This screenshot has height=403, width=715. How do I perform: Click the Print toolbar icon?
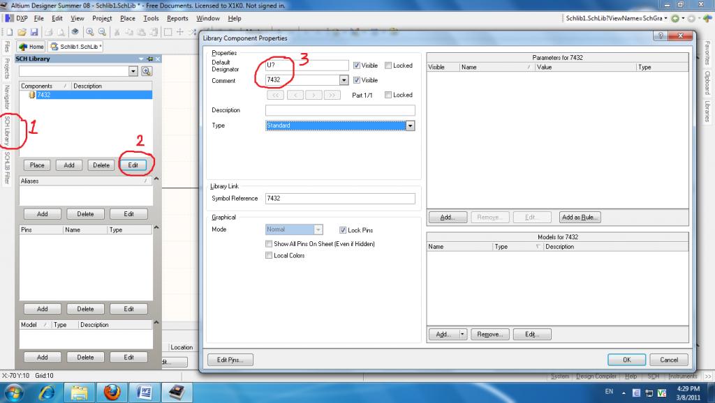[x=48, y=32]
